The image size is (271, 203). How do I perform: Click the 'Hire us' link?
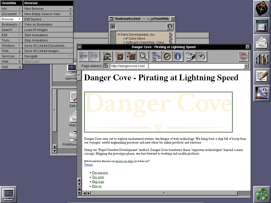pos(97,186)
